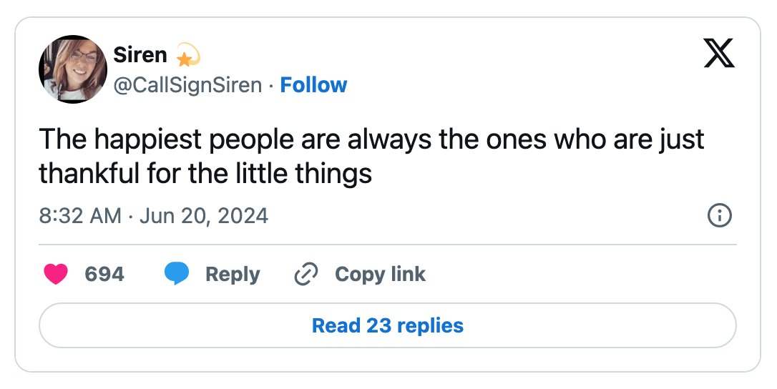
Task: Click the horizontal divider above the like count
Action: coord(388,245)
